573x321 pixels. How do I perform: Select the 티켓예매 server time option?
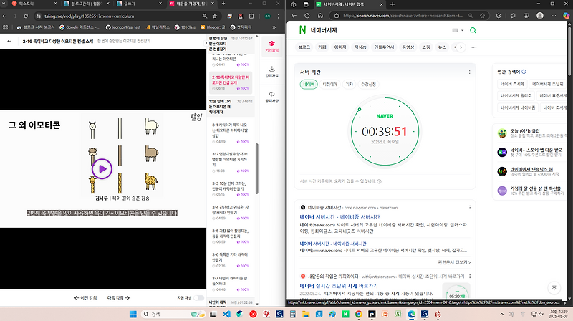point(330,84)
